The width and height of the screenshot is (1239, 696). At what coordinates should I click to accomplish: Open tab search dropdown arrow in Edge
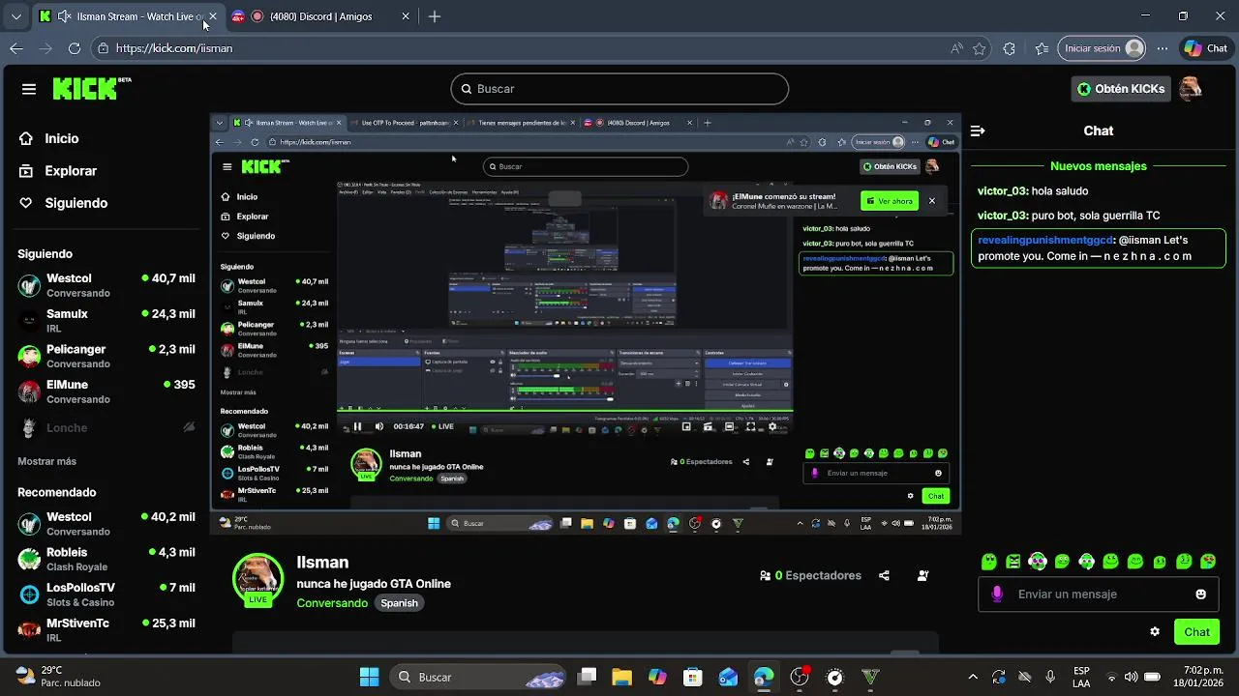[15, 16]
